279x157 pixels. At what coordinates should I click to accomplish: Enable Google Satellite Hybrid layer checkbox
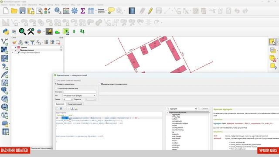16,53
